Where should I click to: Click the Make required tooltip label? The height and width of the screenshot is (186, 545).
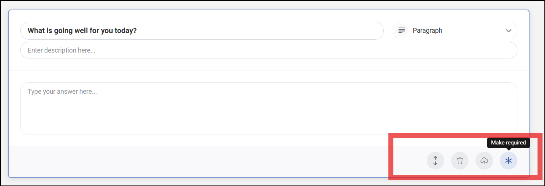pos(508,143)
